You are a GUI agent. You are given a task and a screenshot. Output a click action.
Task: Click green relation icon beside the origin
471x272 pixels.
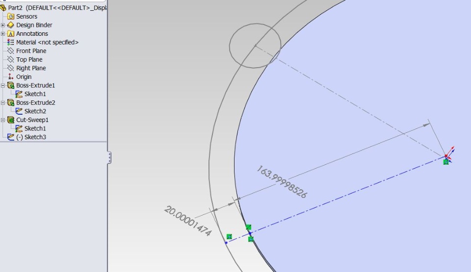pyautogui.click(x=446, y=162)
